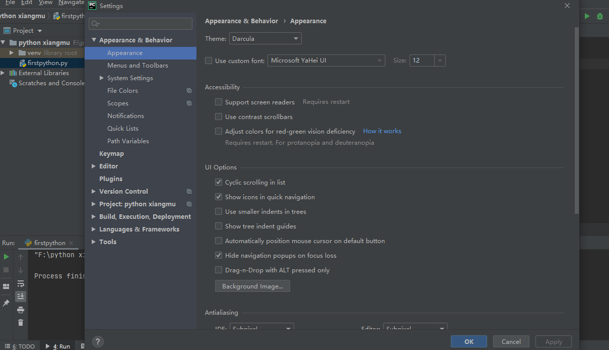The image size is (609, 350).
Task: Click Restore Layout icon in the Run panel
Action: click(6, 286)
